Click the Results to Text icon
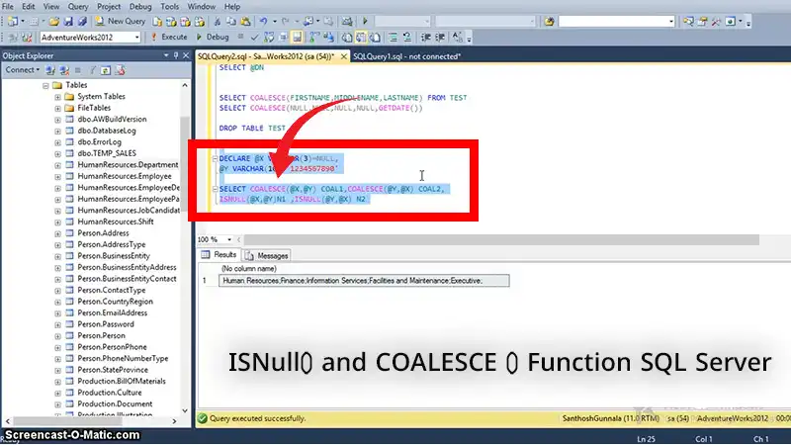Screen dimensions: 791x445 click(x=347, y=38)
